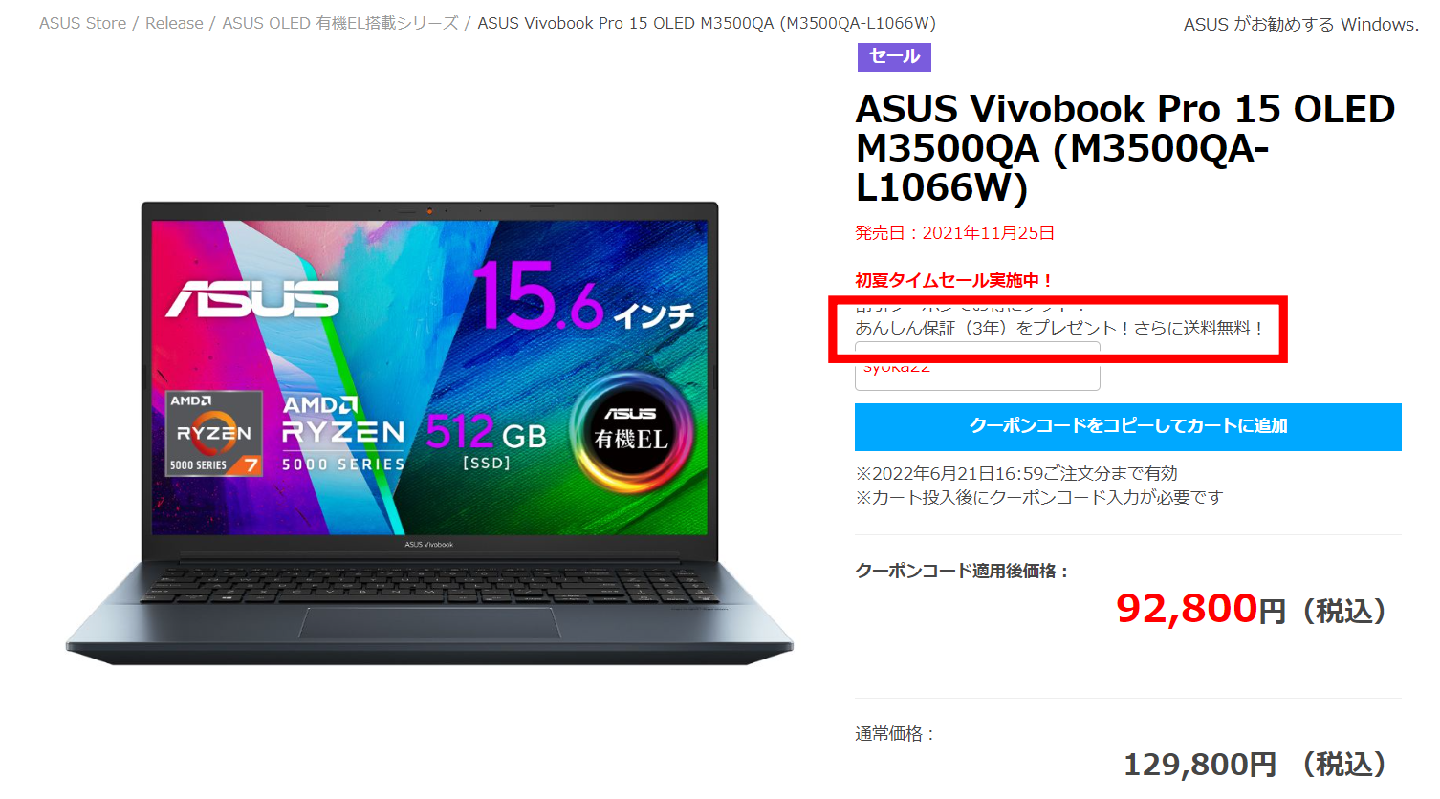Open ASUS OLED 有機EL搭載シリーズ breadcrumb

(x=340, y=23)
